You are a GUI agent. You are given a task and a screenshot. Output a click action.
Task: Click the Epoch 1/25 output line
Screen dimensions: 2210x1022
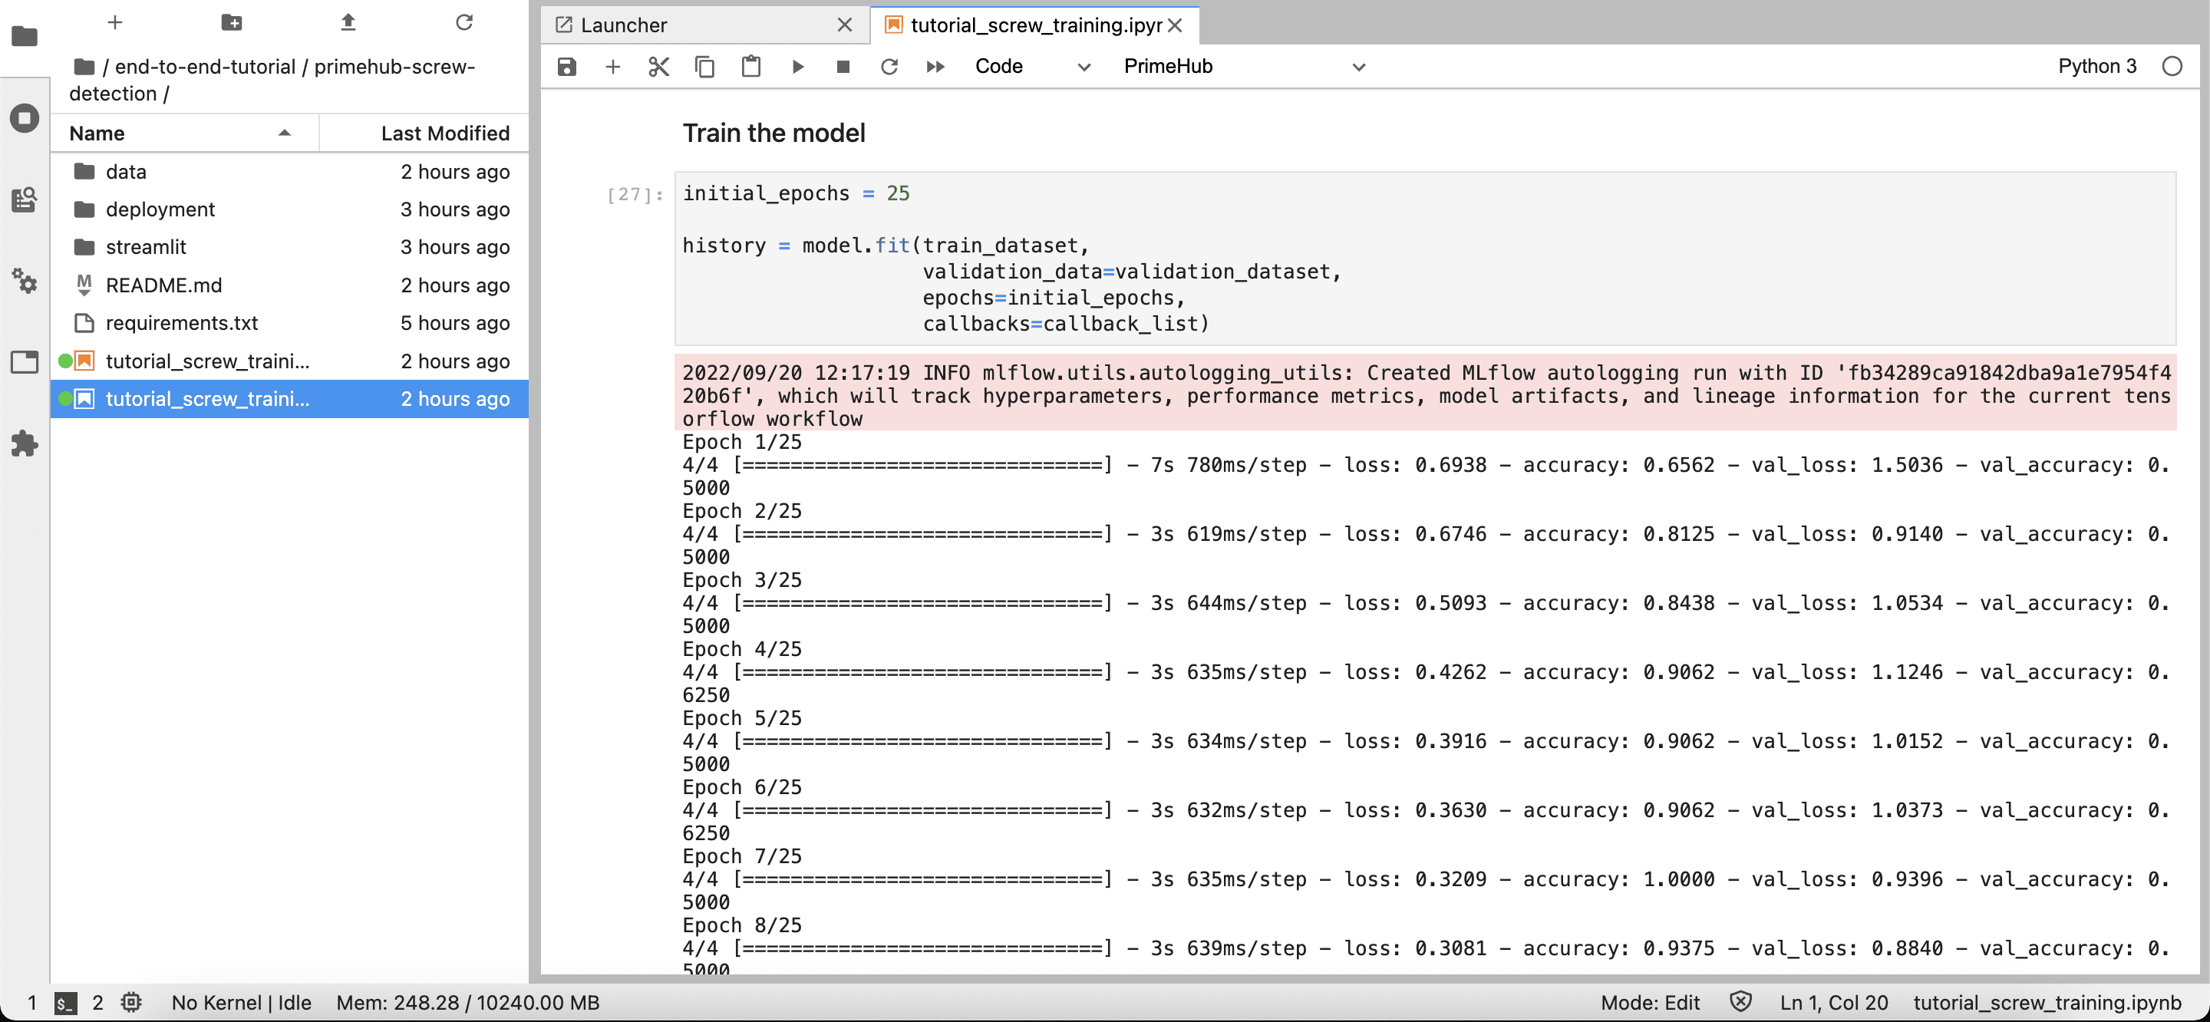click(742, 442)
